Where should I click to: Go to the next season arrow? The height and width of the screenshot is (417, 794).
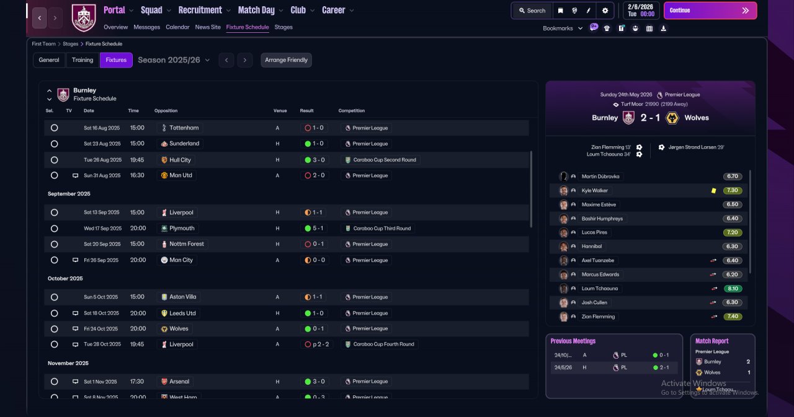point(245,60)
